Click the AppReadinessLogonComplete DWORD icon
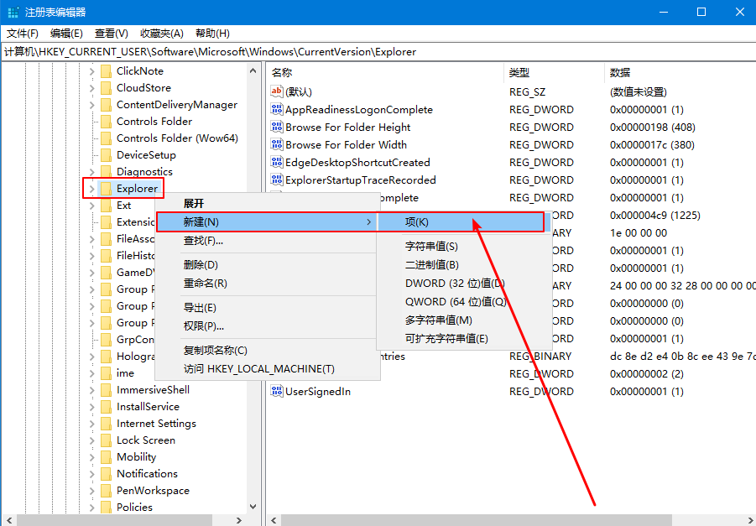Screen dimensions: 756x526 tap(277, 109)
